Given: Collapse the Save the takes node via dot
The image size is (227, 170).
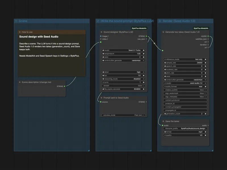Looking at the screenshot, I should coord(163,122).
